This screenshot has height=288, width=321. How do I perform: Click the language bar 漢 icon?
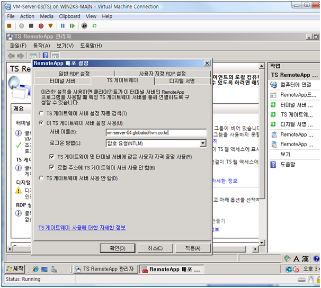click(305, 259)
